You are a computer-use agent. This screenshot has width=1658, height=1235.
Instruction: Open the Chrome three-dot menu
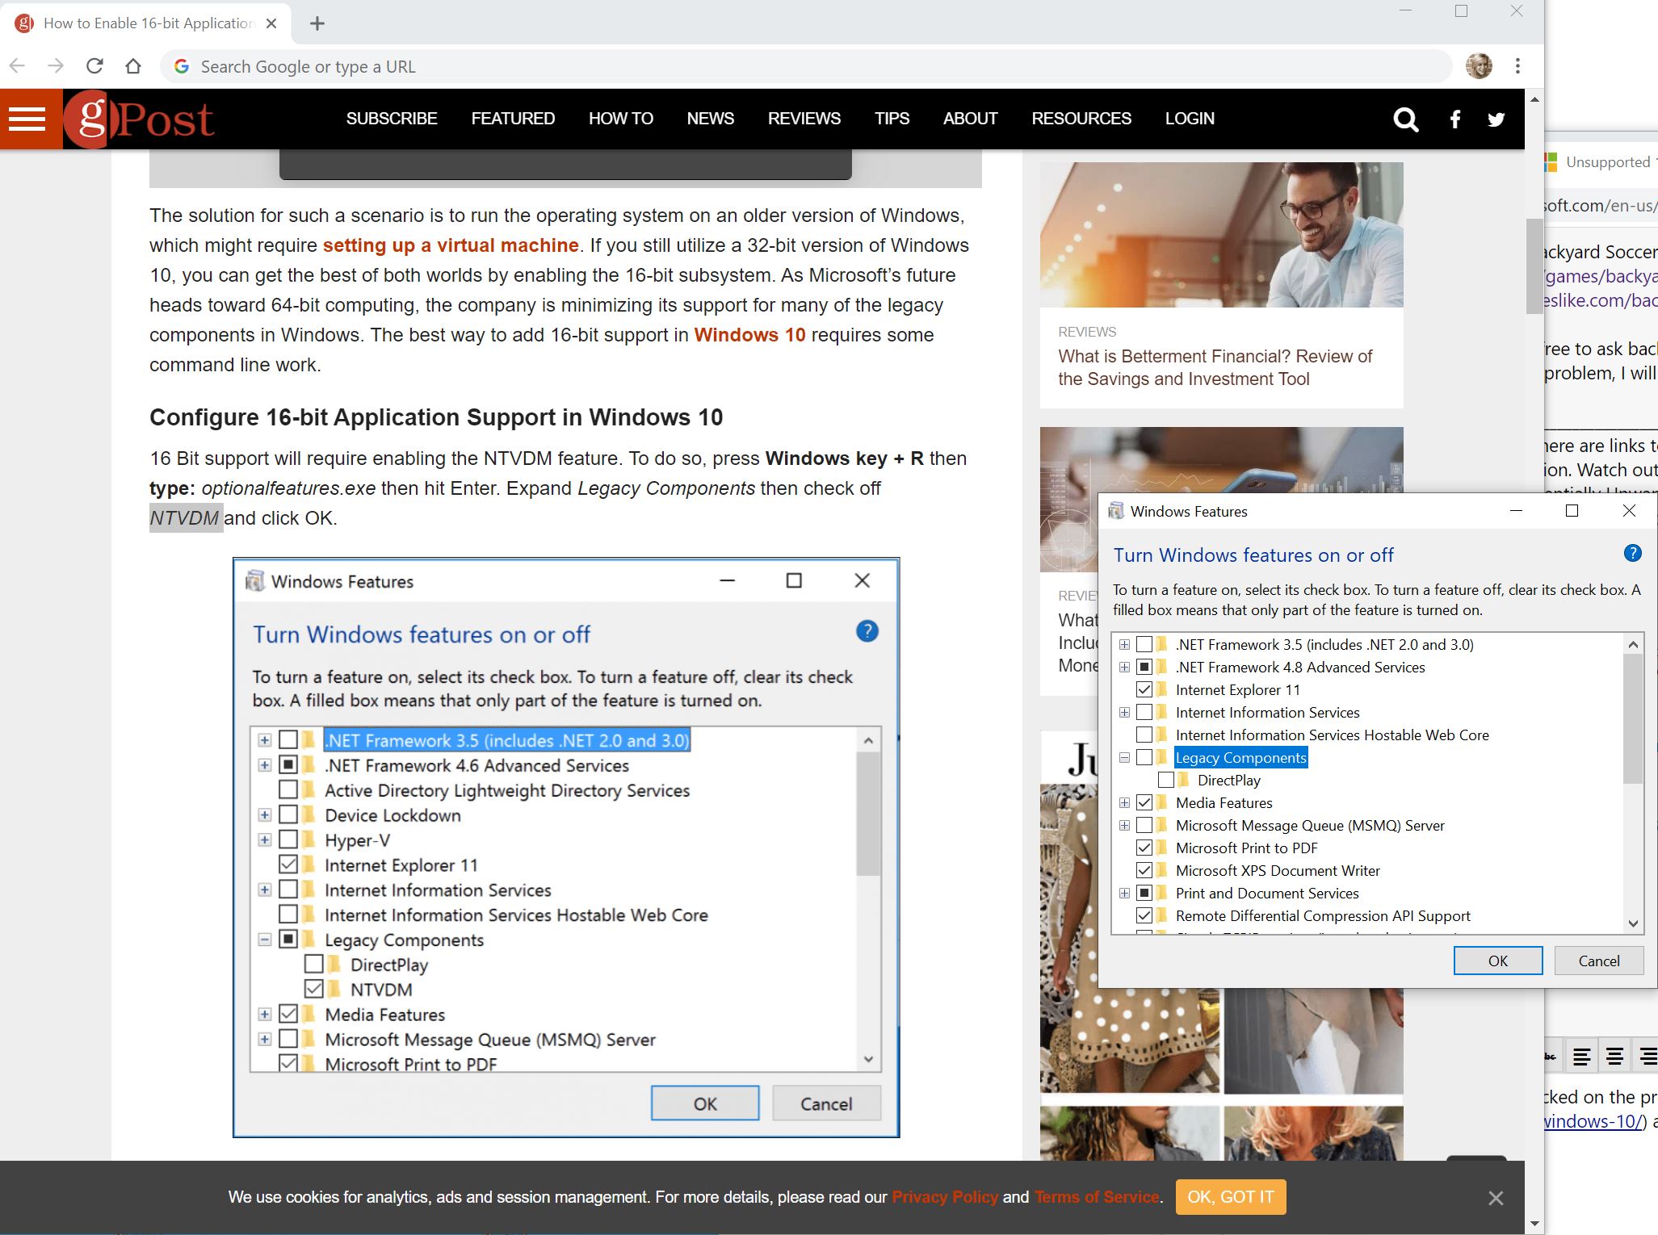click(x=1517, y=66)
